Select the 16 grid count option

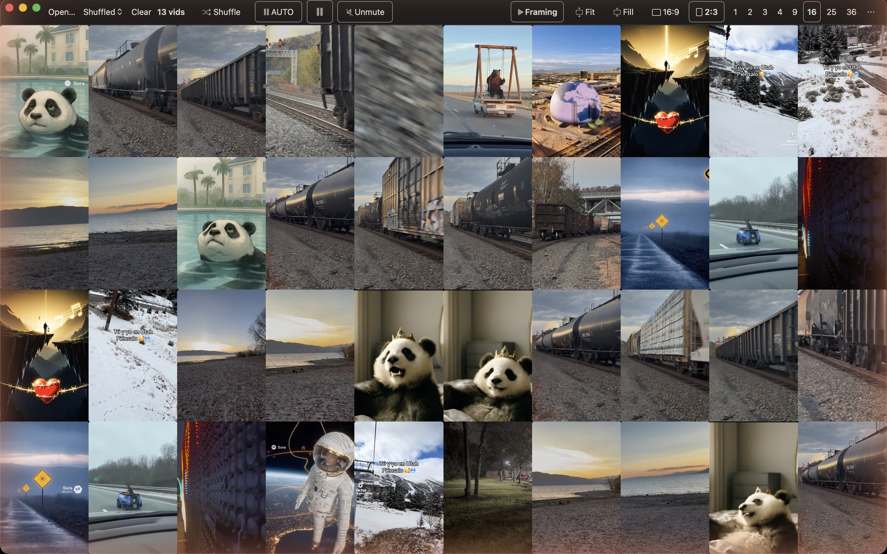pos(812,12)
